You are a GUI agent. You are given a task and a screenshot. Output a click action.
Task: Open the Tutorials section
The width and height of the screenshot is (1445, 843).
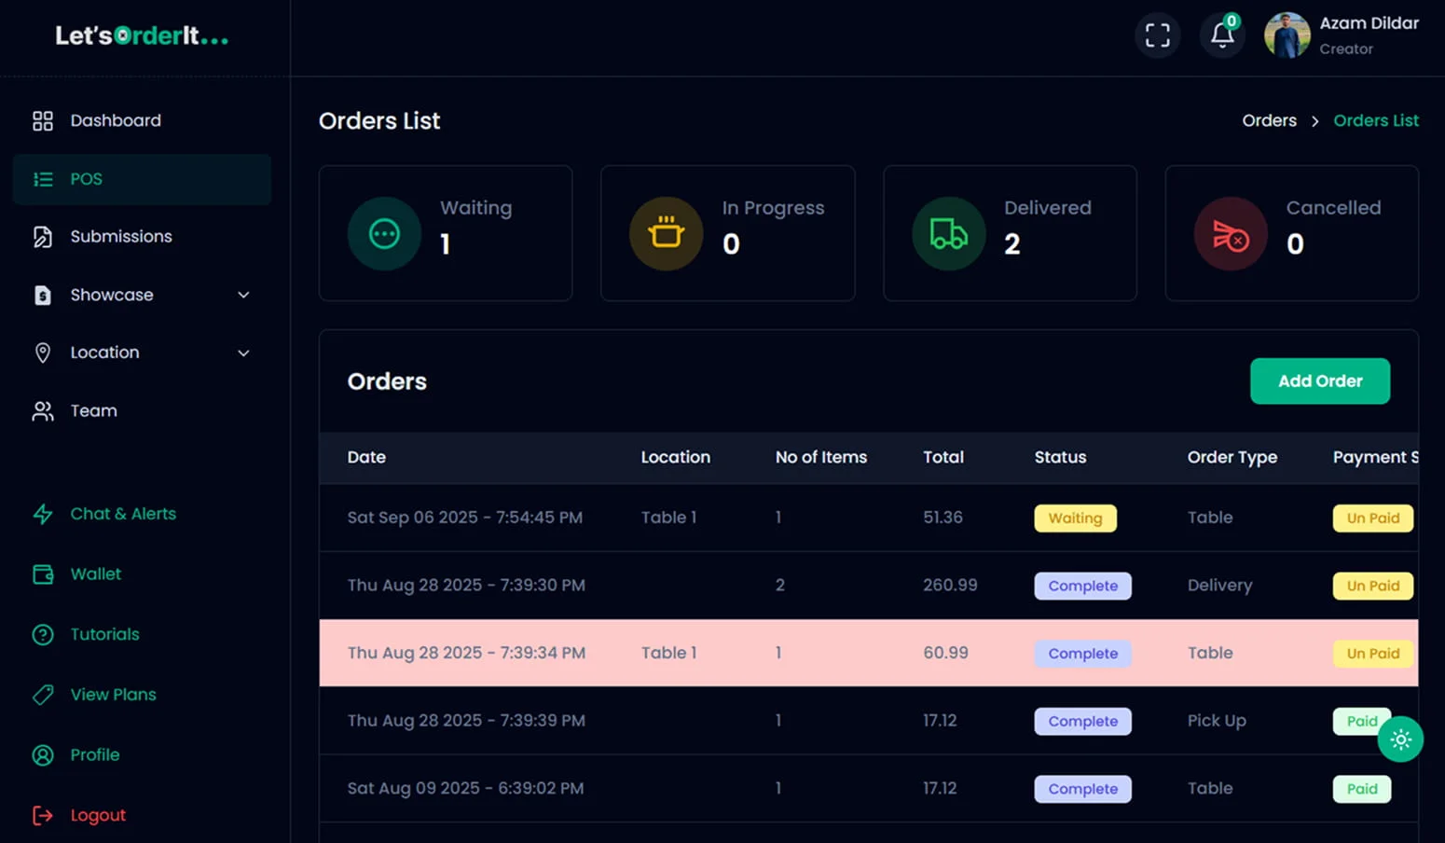click(x=104, y=634)
